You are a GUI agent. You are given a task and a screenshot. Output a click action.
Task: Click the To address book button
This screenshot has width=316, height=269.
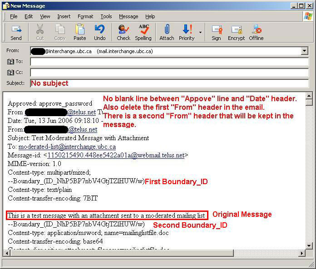tap(15, 62)
